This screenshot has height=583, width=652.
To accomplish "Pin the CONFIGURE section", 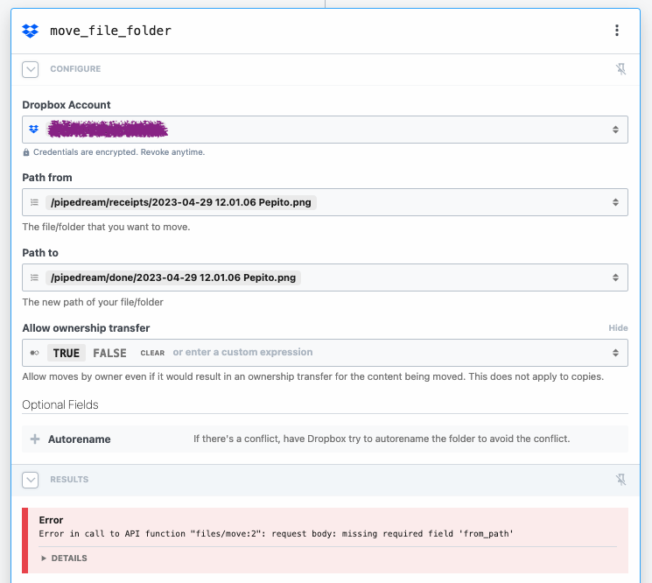I will [620, 69].
